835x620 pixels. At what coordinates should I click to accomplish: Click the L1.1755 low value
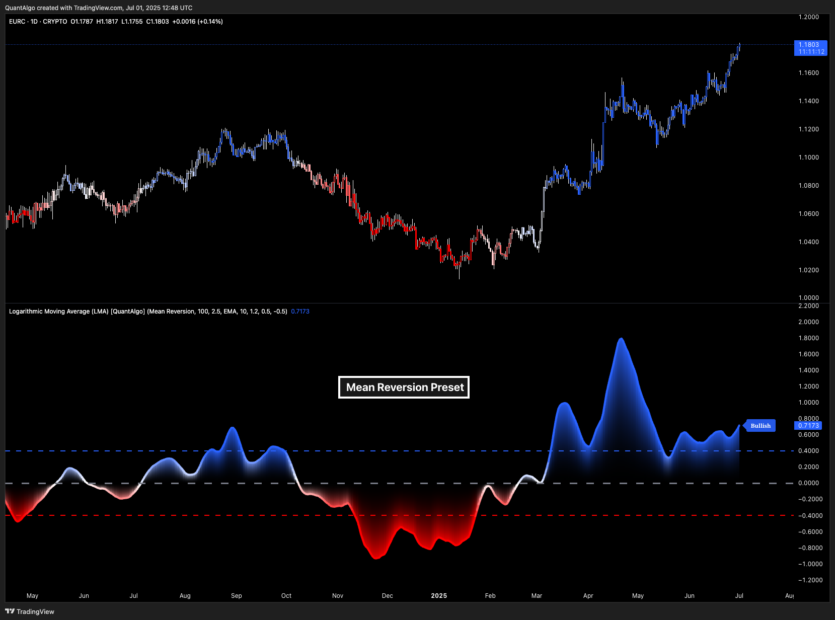click(132, 22)
